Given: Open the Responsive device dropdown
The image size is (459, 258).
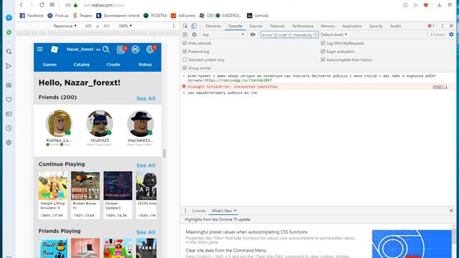Looking at the screenshot, I should (x=65, y=26).
